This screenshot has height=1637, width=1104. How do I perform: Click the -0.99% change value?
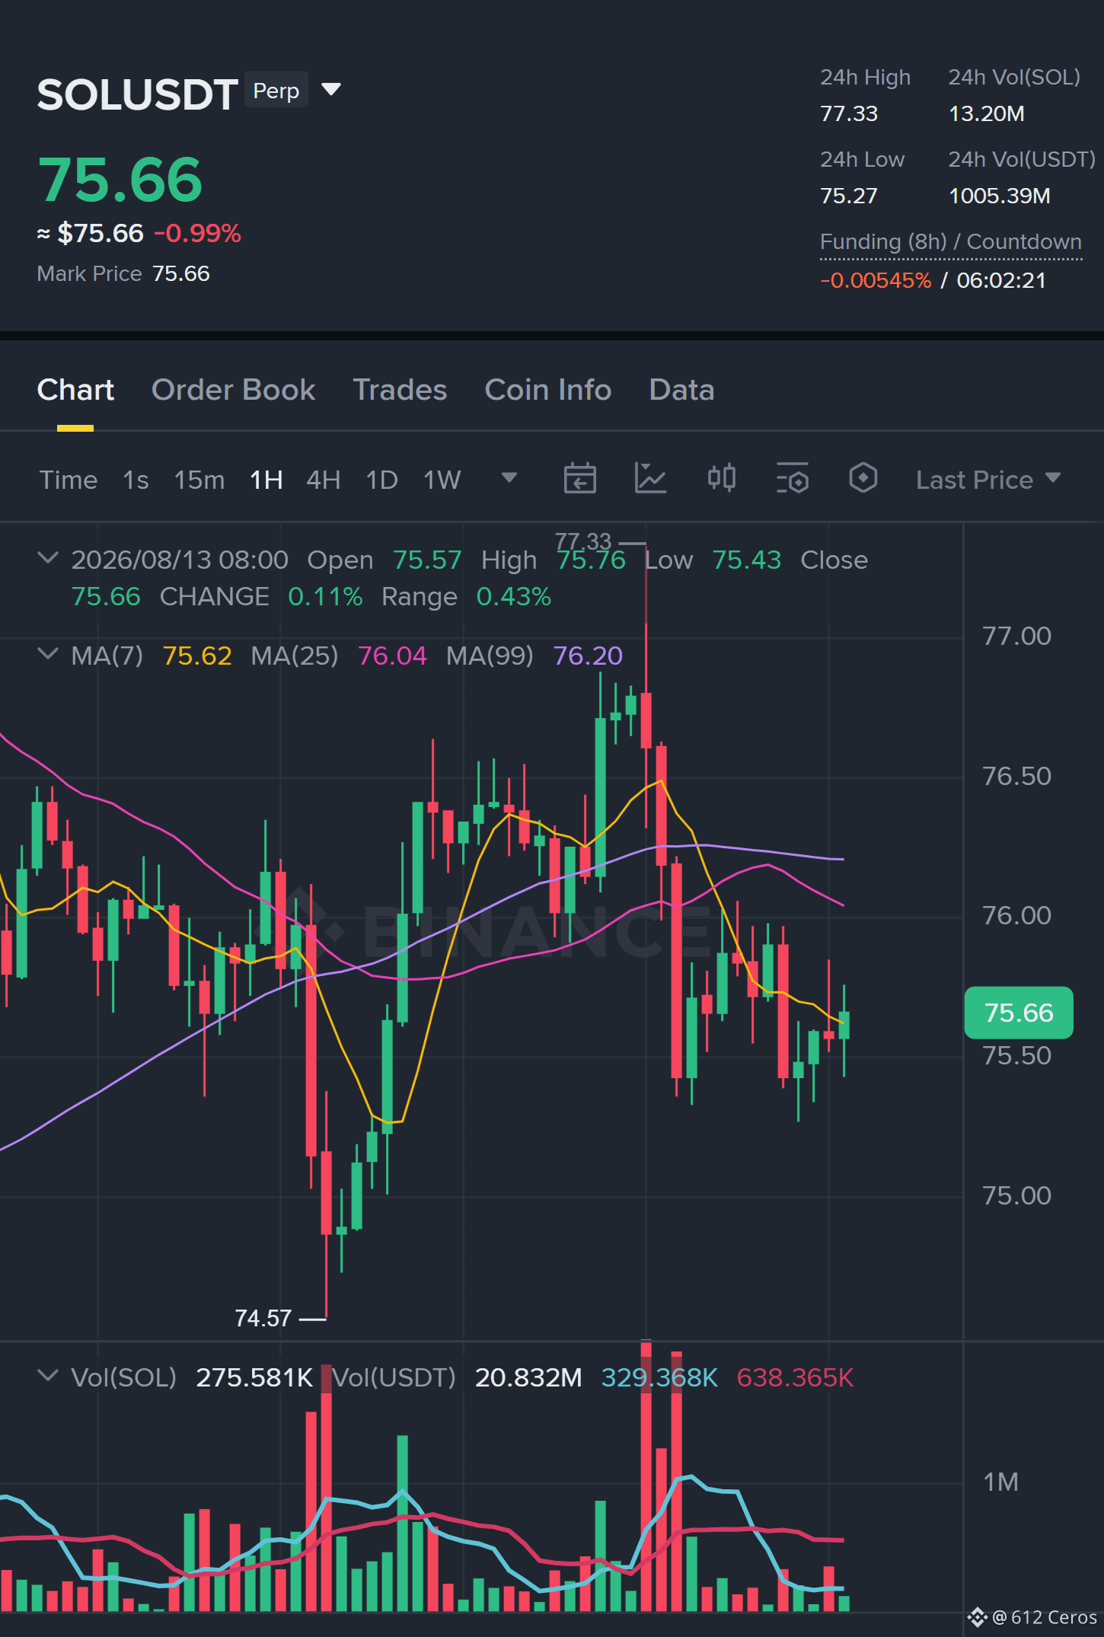(198, 233)
